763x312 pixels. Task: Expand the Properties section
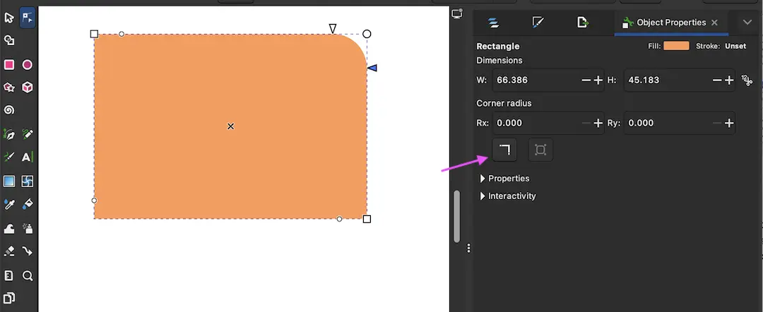[504, 179]
